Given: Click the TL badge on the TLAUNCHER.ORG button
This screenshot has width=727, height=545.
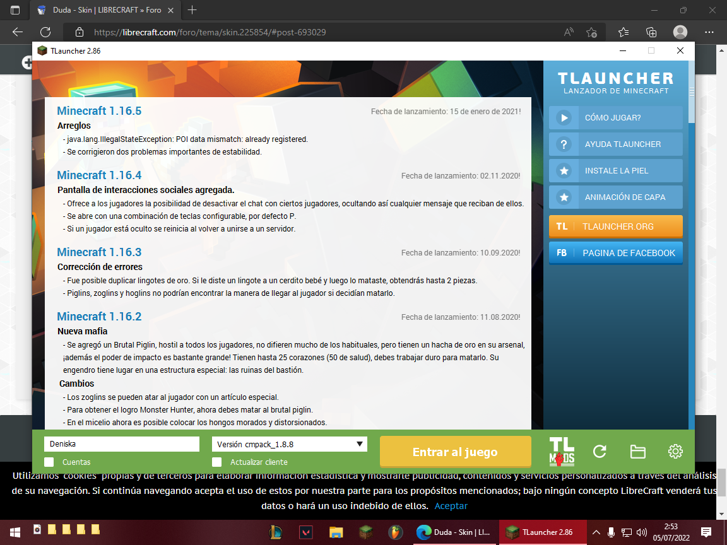Looking at the screenshot, I should [x=562, y=226].
